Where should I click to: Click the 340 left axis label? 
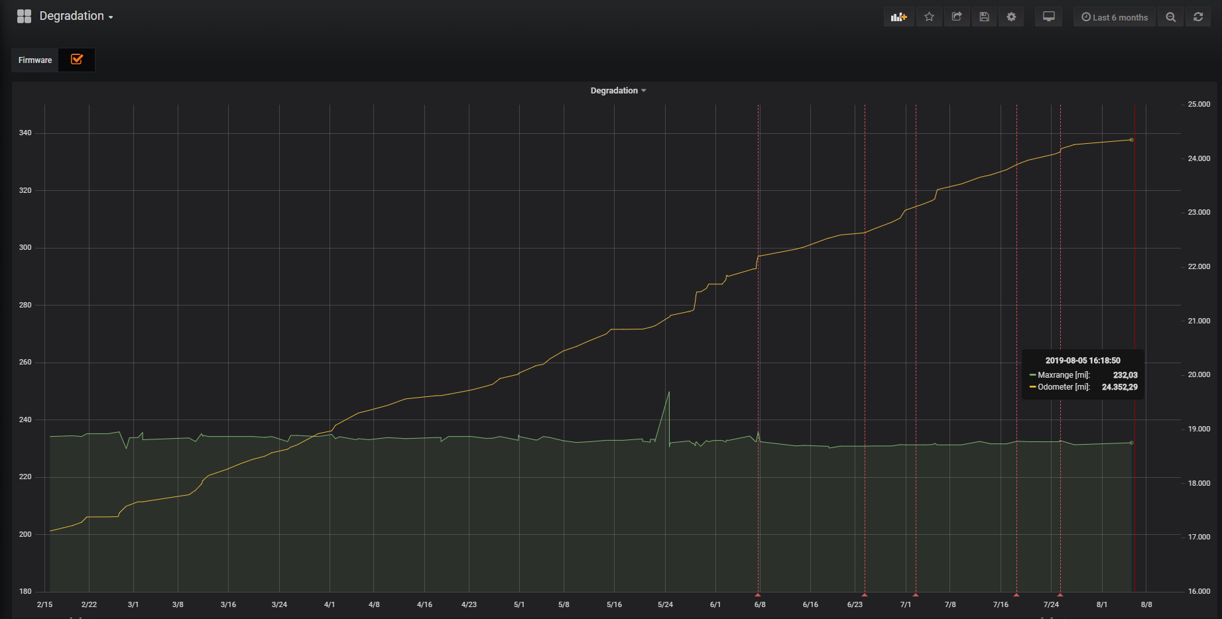pyautogui.click(x=25, y=133)
